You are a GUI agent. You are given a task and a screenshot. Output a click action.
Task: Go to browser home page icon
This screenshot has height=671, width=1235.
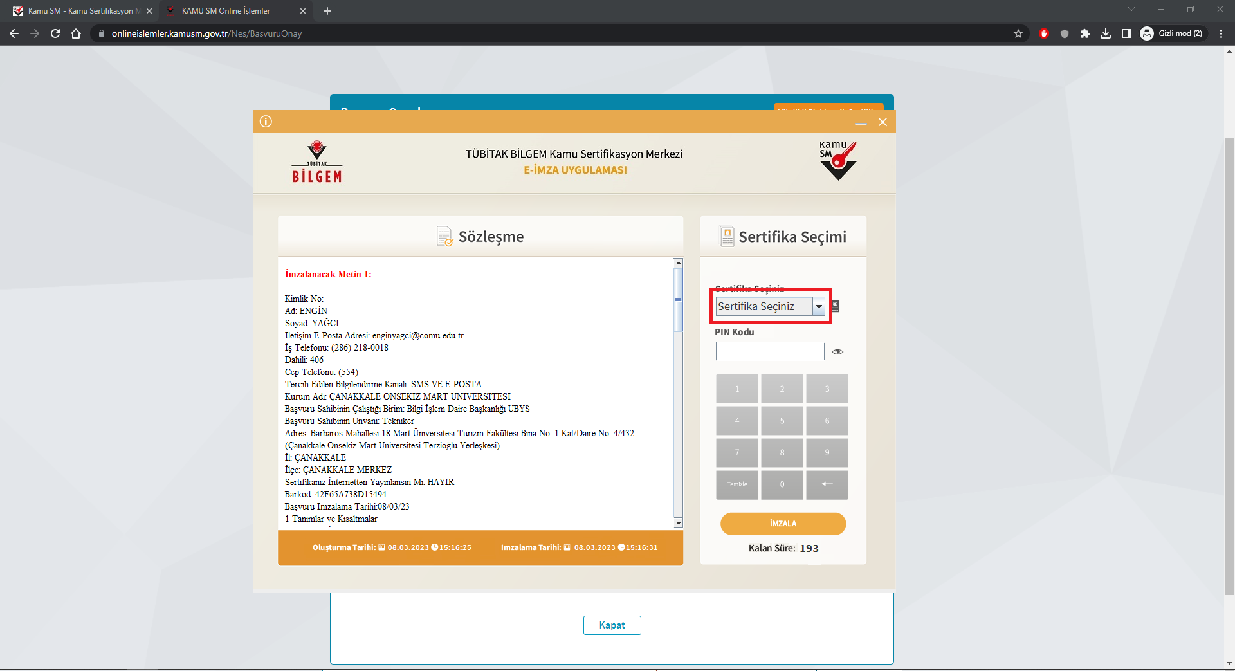76,33
